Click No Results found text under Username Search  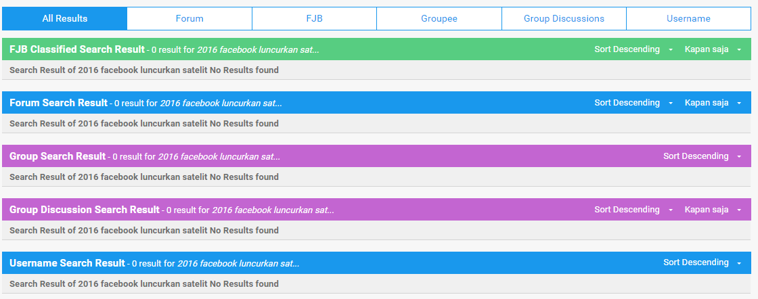coord(244,283)
